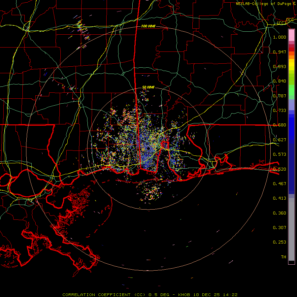Screen dimensions: 297x297
Task: Click the 0.733 scale value
Action: [280, 111]
